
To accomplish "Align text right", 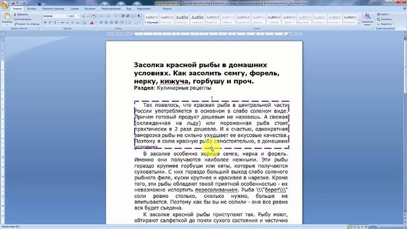I will tap(111, 23).
